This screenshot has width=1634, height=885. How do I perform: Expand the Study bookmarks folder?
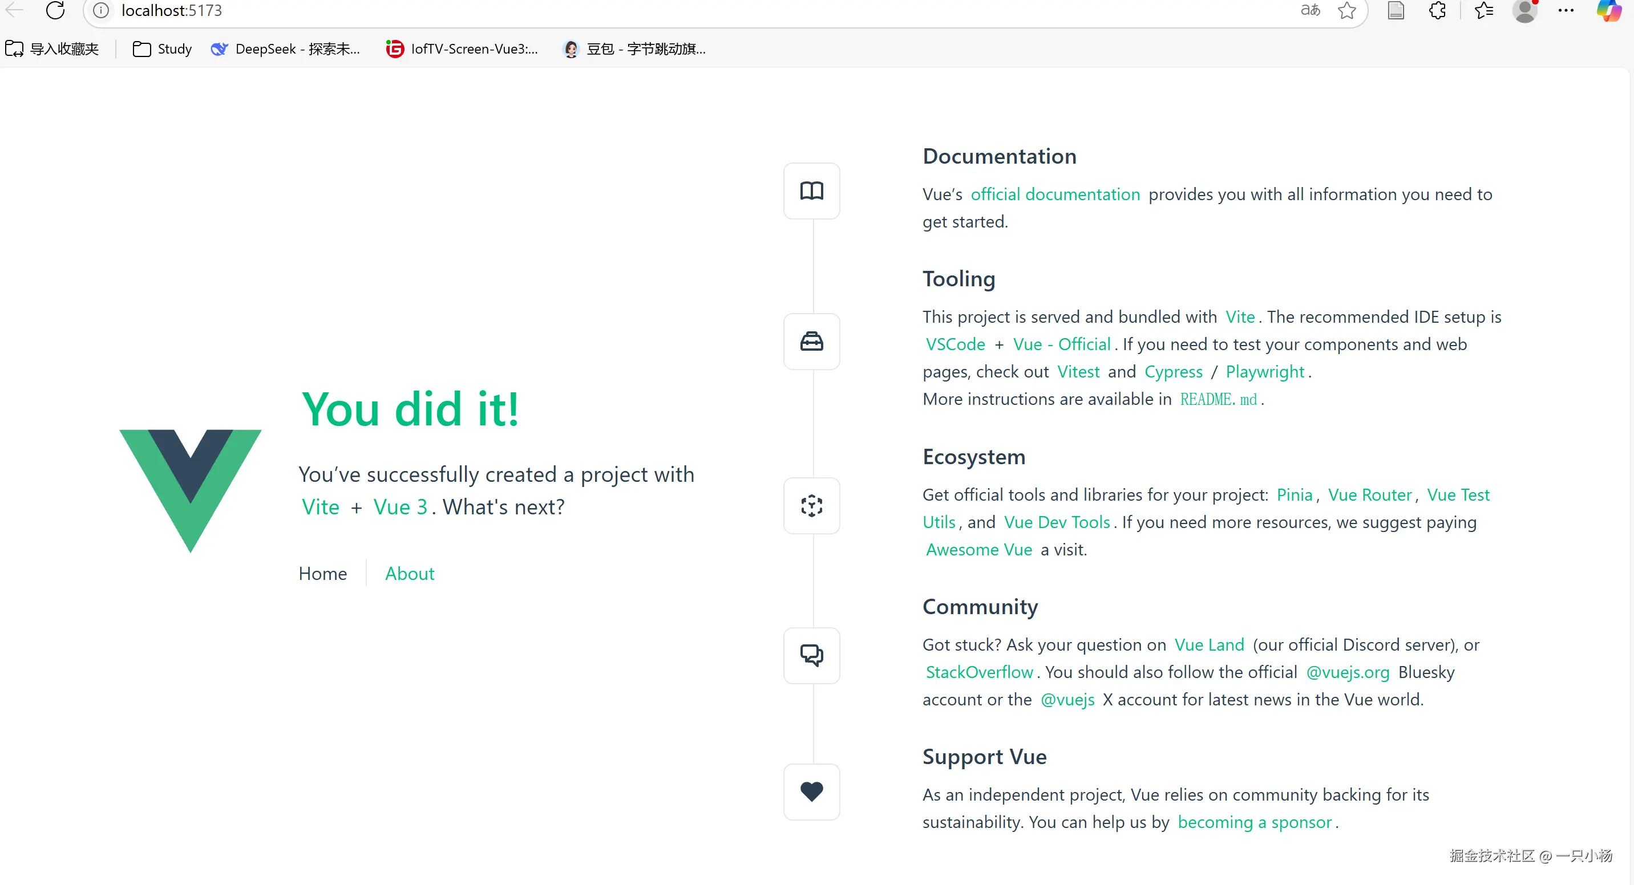tap(163, 49)
